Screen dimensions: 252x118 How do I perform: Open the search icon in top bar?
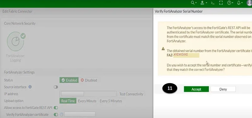point(192,3)
